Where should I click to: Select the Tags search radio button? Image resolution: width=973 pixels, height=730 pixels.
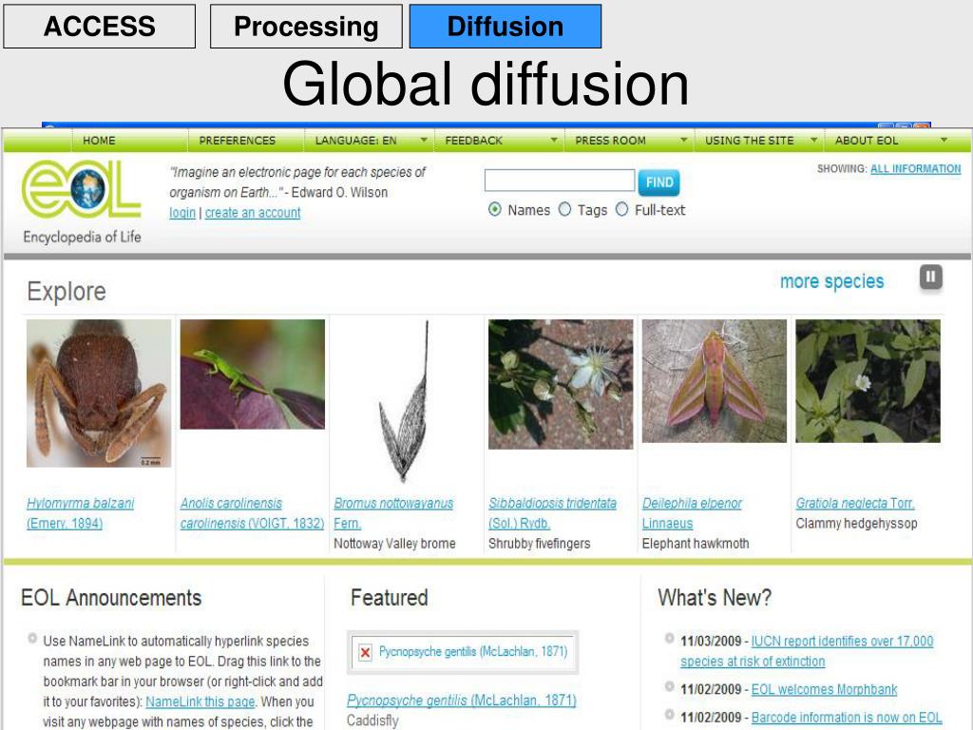click(564, 210)
